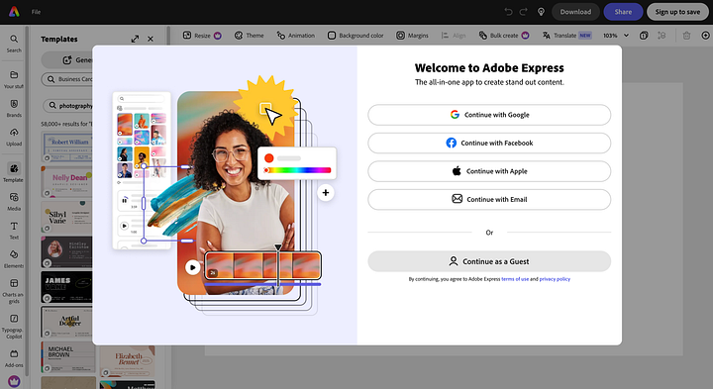Open Charts and grids panel
Viewport: 713px width, 389px height.
tap(14, 291)
